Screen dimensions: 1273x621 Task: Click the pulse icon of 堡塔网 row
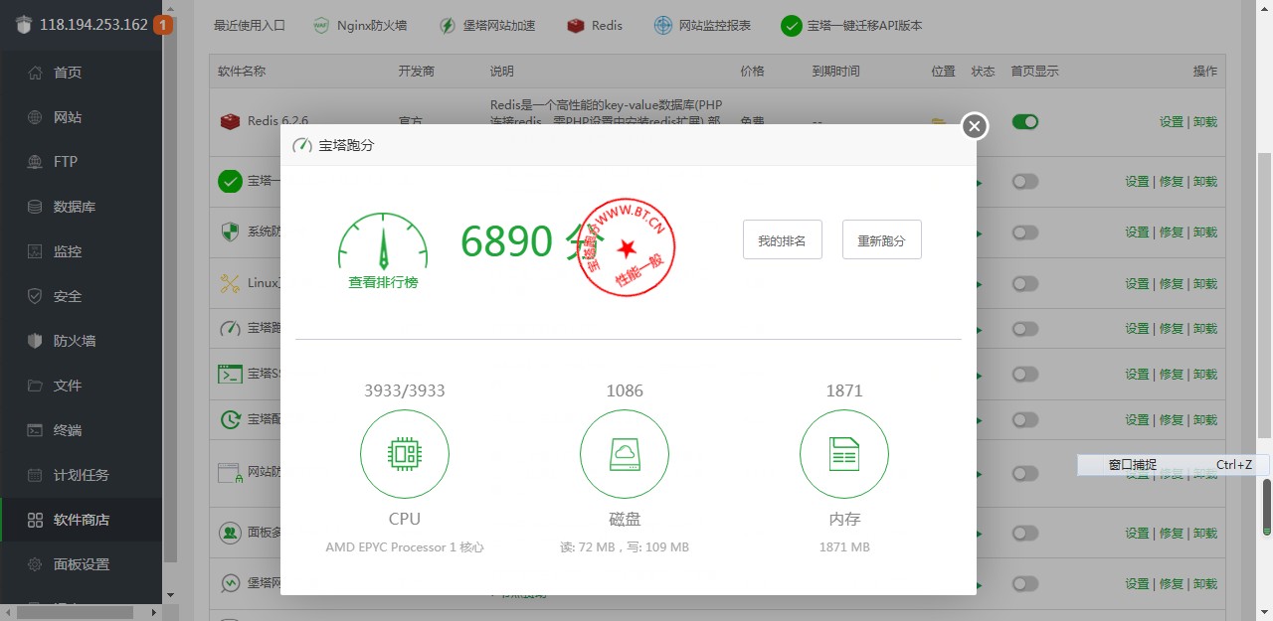[x=230, y=583]
